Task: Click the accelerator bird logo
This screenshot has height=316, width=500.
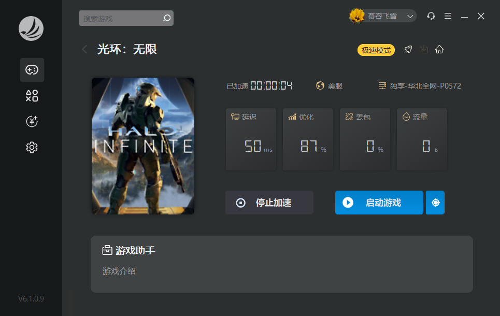Action: point(31,28)
